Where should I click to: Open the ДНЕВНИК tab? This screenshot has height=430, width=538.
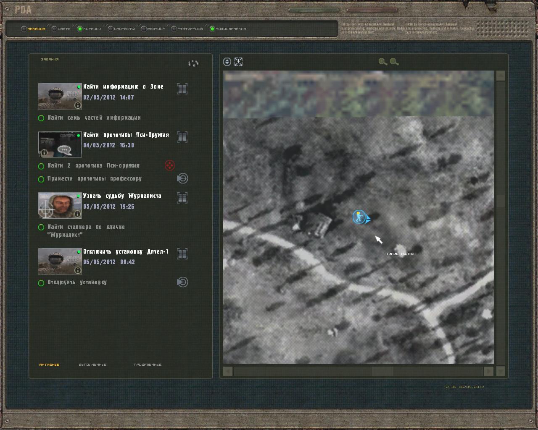coord(89,29)
